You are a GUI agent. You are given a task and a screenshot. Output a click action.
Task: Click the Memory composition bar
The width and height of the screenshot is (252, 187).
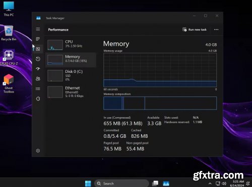point(160,103)
